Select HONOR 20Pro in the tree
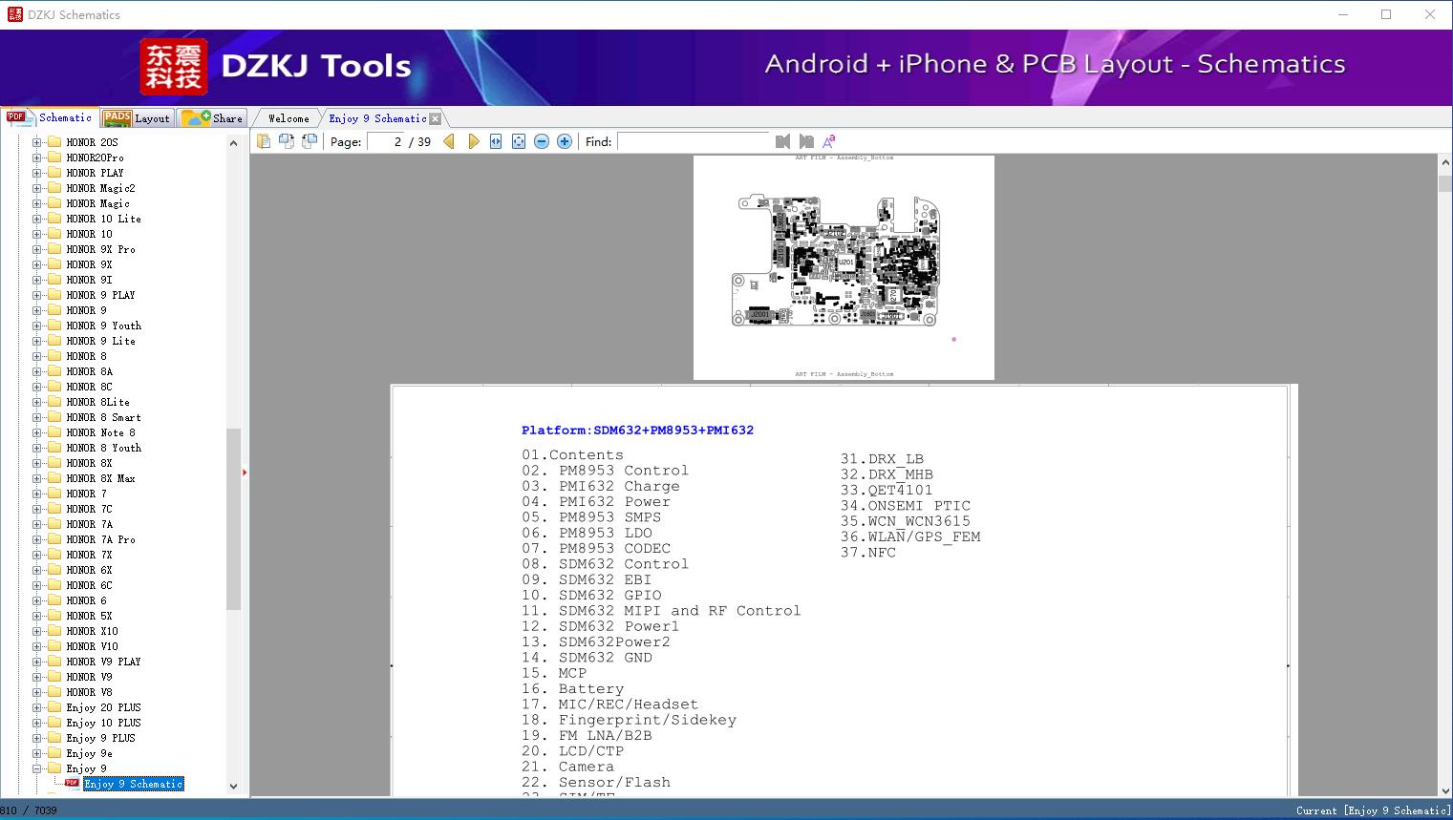Screen dimensions: 1453x820 tap(95, 158)
